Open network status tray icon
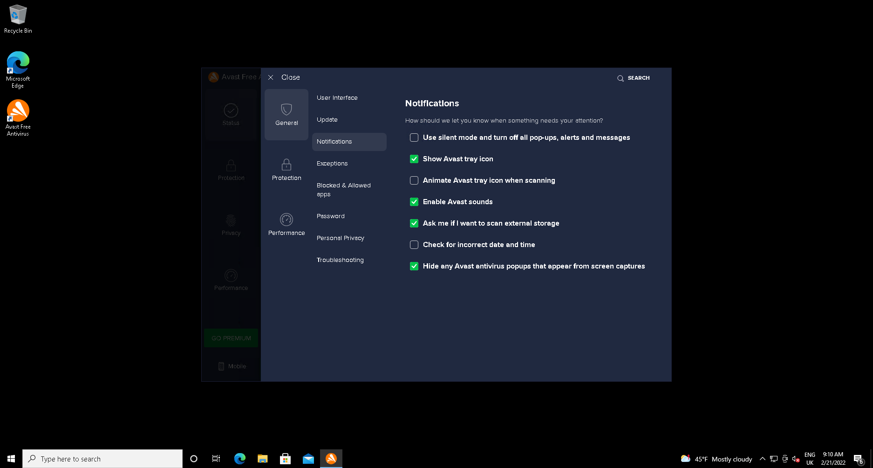The height and width of the screenshot is (468, 873). [x=774, y=459]
